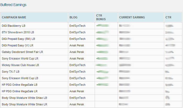Click HP PSG Online MegaSale LR
This screenshot has height=108, width=183.
tap(20, 91)
